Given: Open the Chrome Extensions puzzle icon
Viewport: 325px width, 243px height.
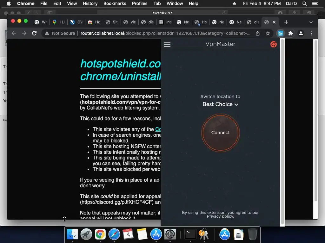Looking at the screenshot, I should tap(291, 33).
